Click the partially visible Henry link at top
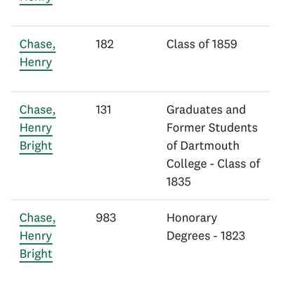This screenshot has width=281, height=281. tap(36, 1)
